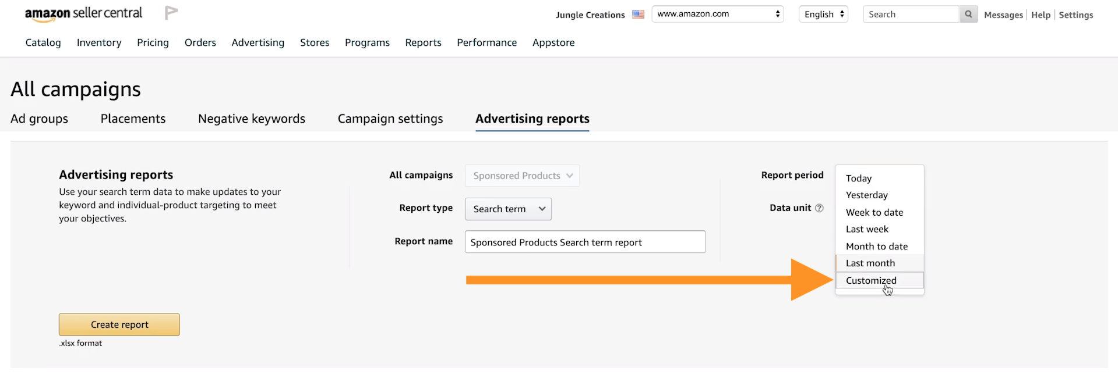Open the English language selector
The width and height of the screenshot is (1118, 375).
(x=823, y=15)
